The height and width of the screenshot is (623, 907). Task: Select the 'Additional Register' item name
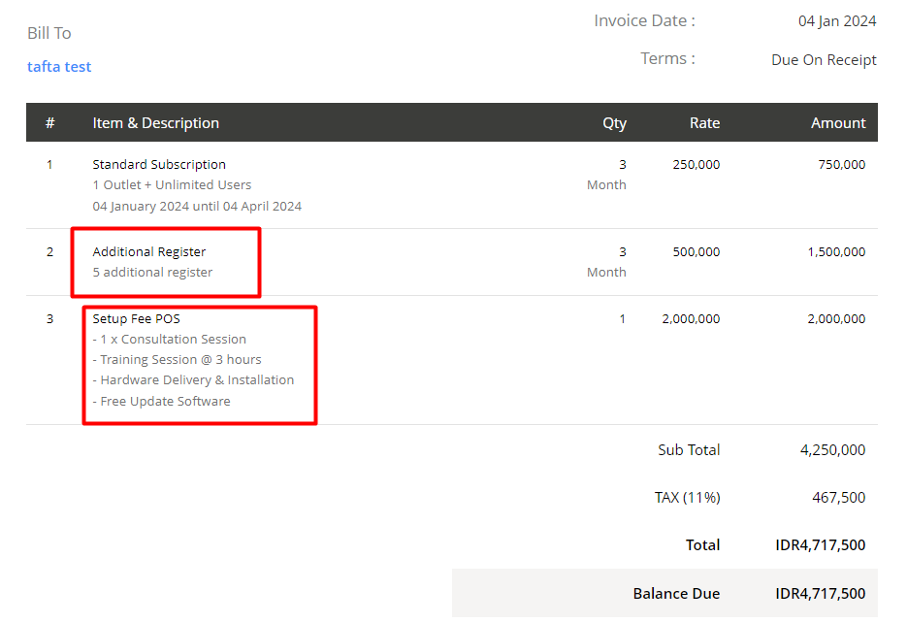[149, 252]
